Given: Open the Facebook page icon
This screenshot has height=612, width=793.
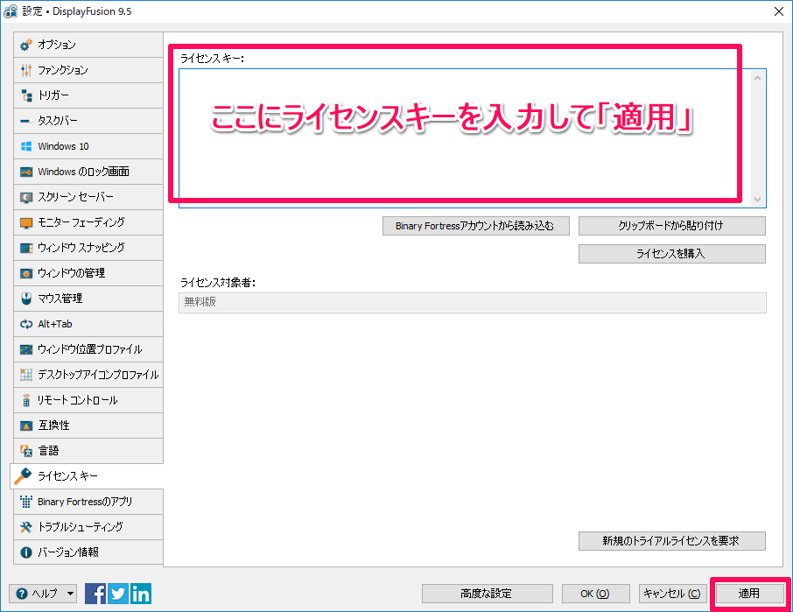Looking at the screenshot, I should pyautogui.click(x=95, y=594).
